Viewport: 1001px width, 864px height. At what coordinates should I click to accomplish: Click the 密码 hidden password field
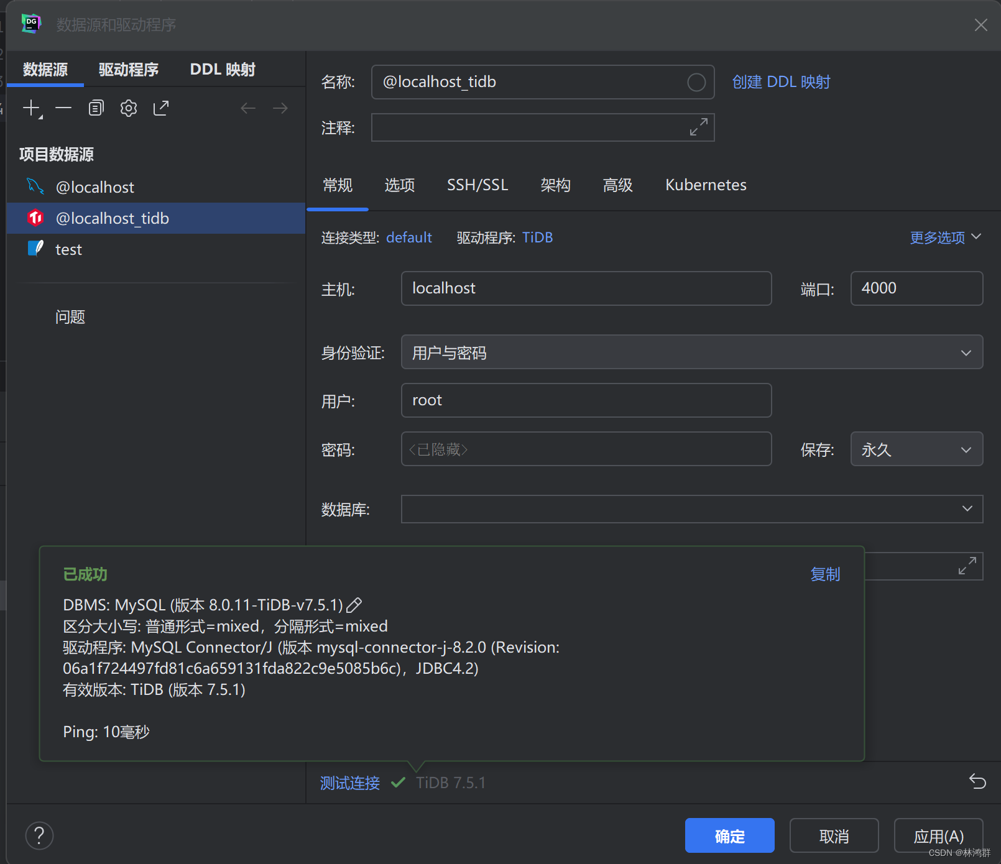[x=586, y=449]
